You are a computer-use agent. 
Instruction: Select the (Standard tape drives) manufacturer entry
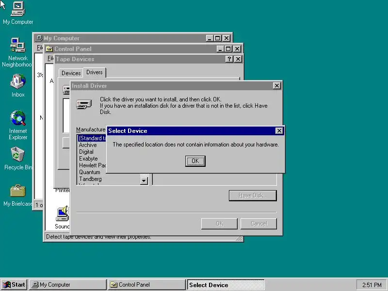tap(92, 138)
